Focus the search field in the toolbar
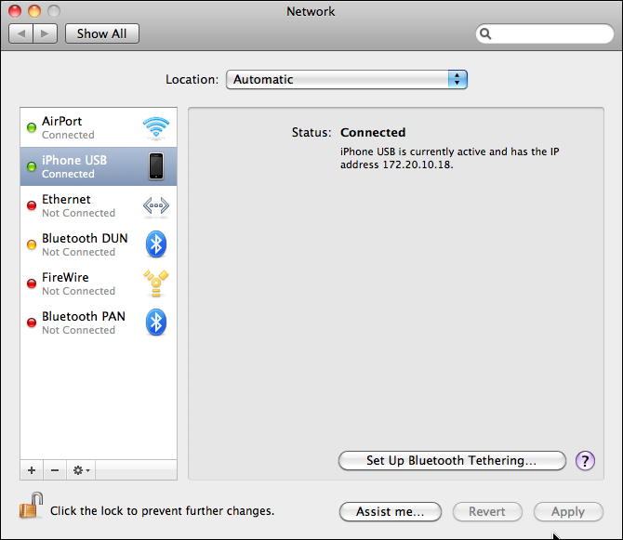Image resolution: width=623 pixels, height=540 pixels. (545, 33)
